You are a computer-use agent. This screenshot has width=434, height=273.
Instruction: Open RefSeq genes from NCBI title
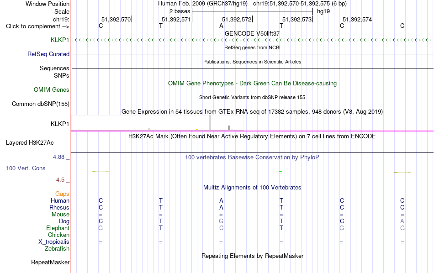pyautogui.click(x=252, y=47)
